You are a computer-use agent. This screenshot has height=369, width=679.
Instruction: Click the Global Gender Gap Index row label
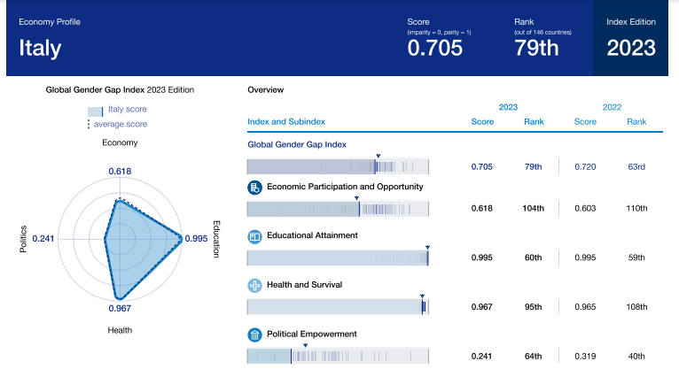(296, 143)
